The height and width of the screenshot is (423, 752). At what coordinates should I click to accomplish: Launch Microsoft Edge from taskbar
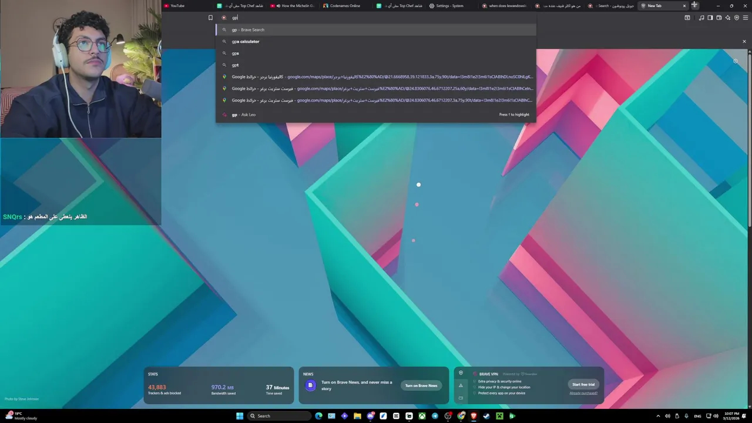(318, 416)
